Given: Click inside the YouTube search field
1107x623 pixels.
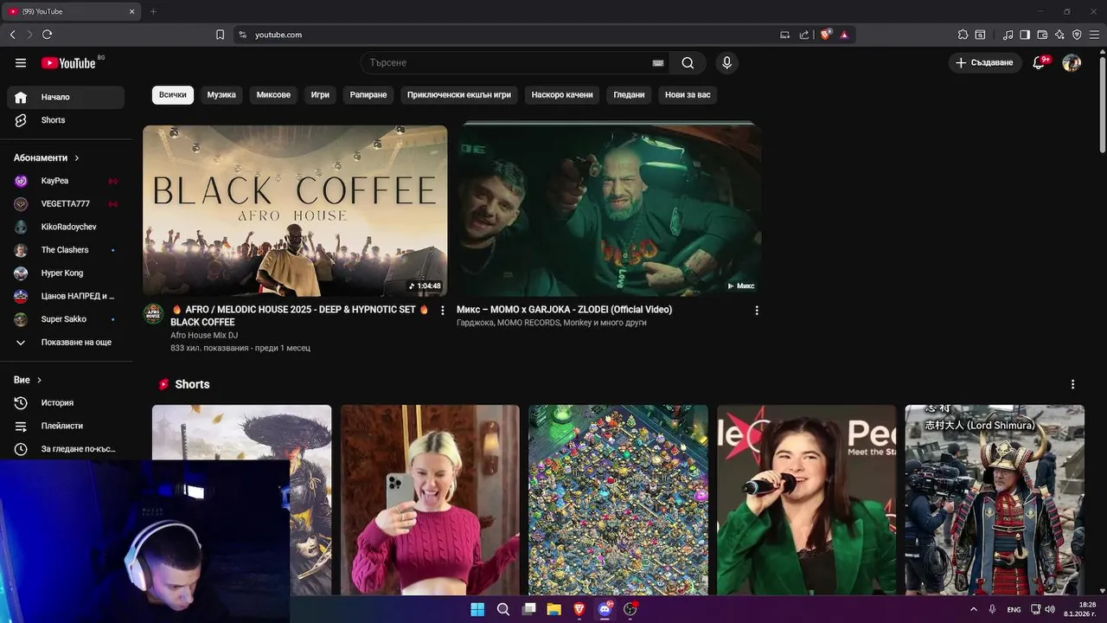Looking at the screenshot, I should (x=510, y=62).
